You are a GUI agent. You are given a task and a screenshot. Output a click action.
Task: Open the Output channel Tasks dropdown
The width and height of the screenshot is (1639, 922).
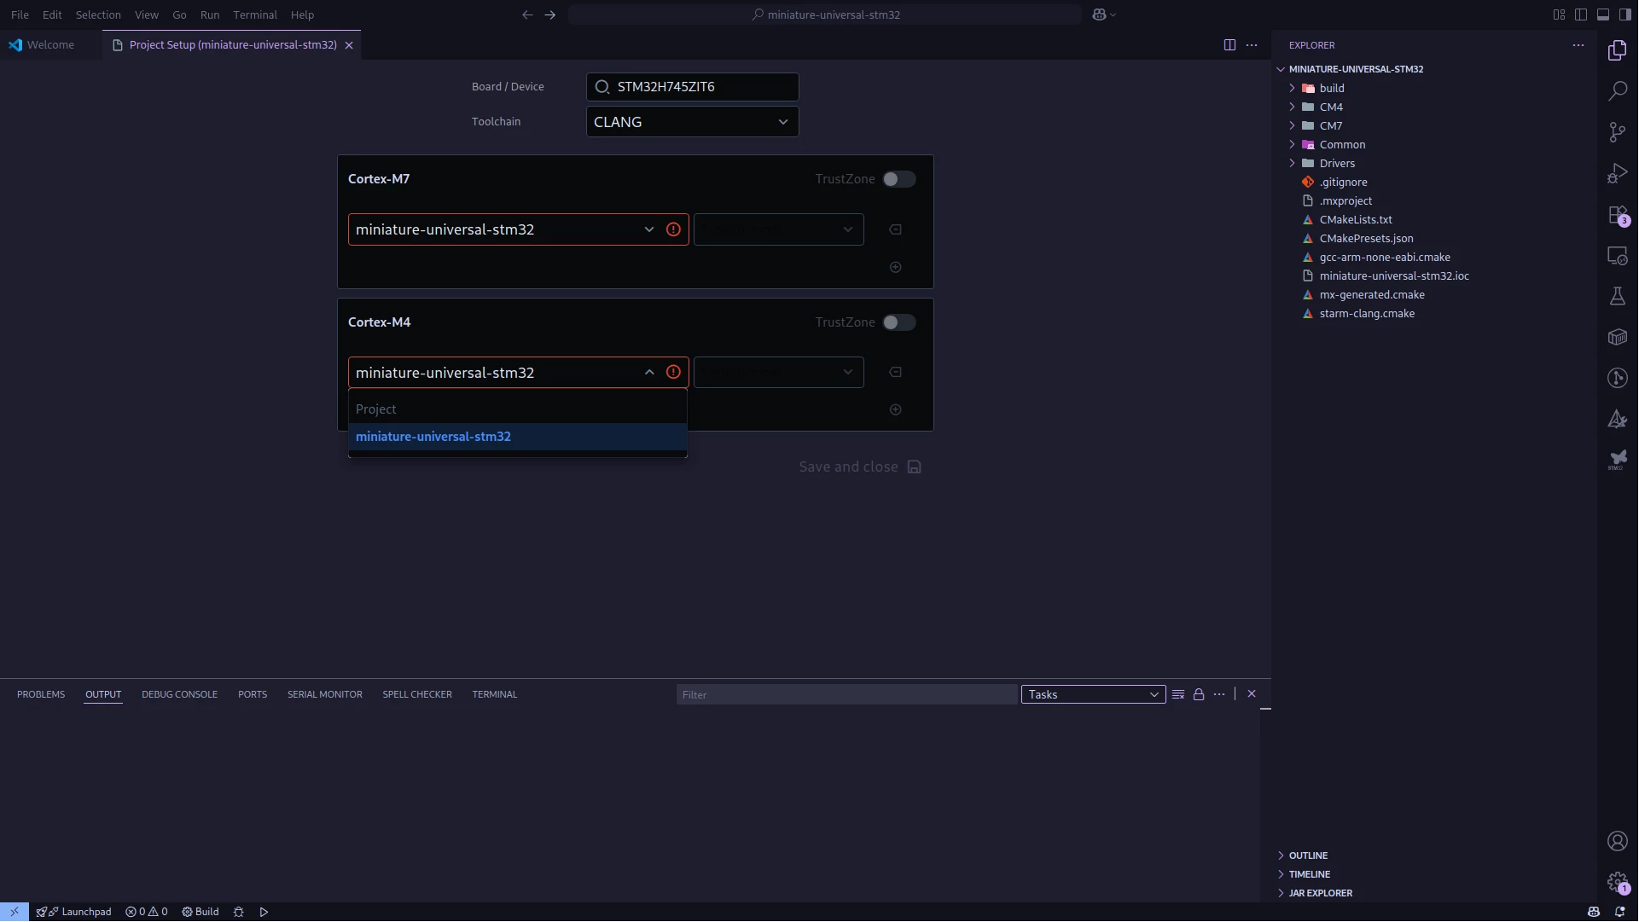[x=1093, y=695]
